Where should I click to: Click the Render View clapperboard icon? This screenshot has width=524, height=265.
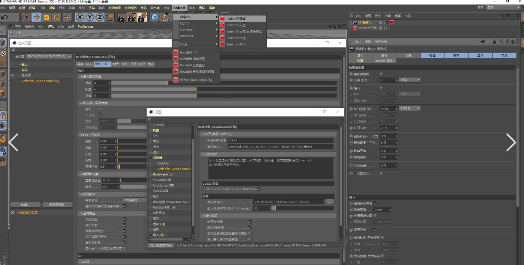pos(122,17)
